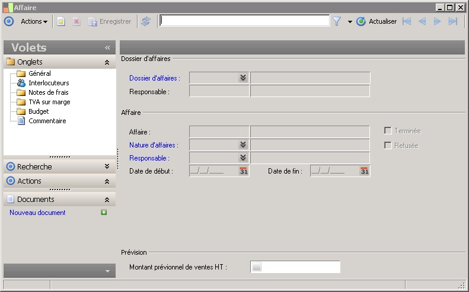Viewport: 469px width, 292px height.
Task: Toggle the Refusée checkbox
Action: click(x=388, y=146)
